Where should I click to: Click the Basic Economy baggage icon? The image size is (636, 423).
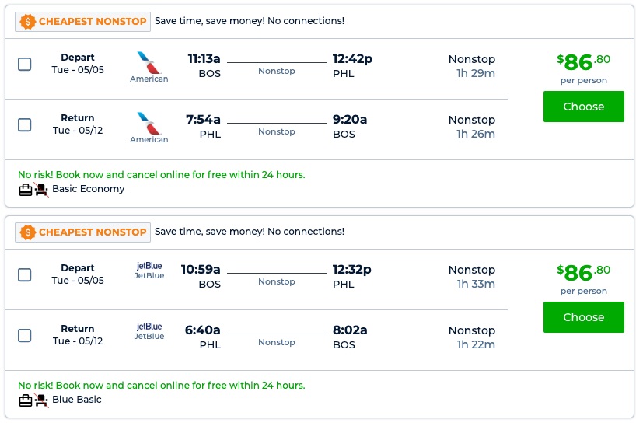(26, 189)
